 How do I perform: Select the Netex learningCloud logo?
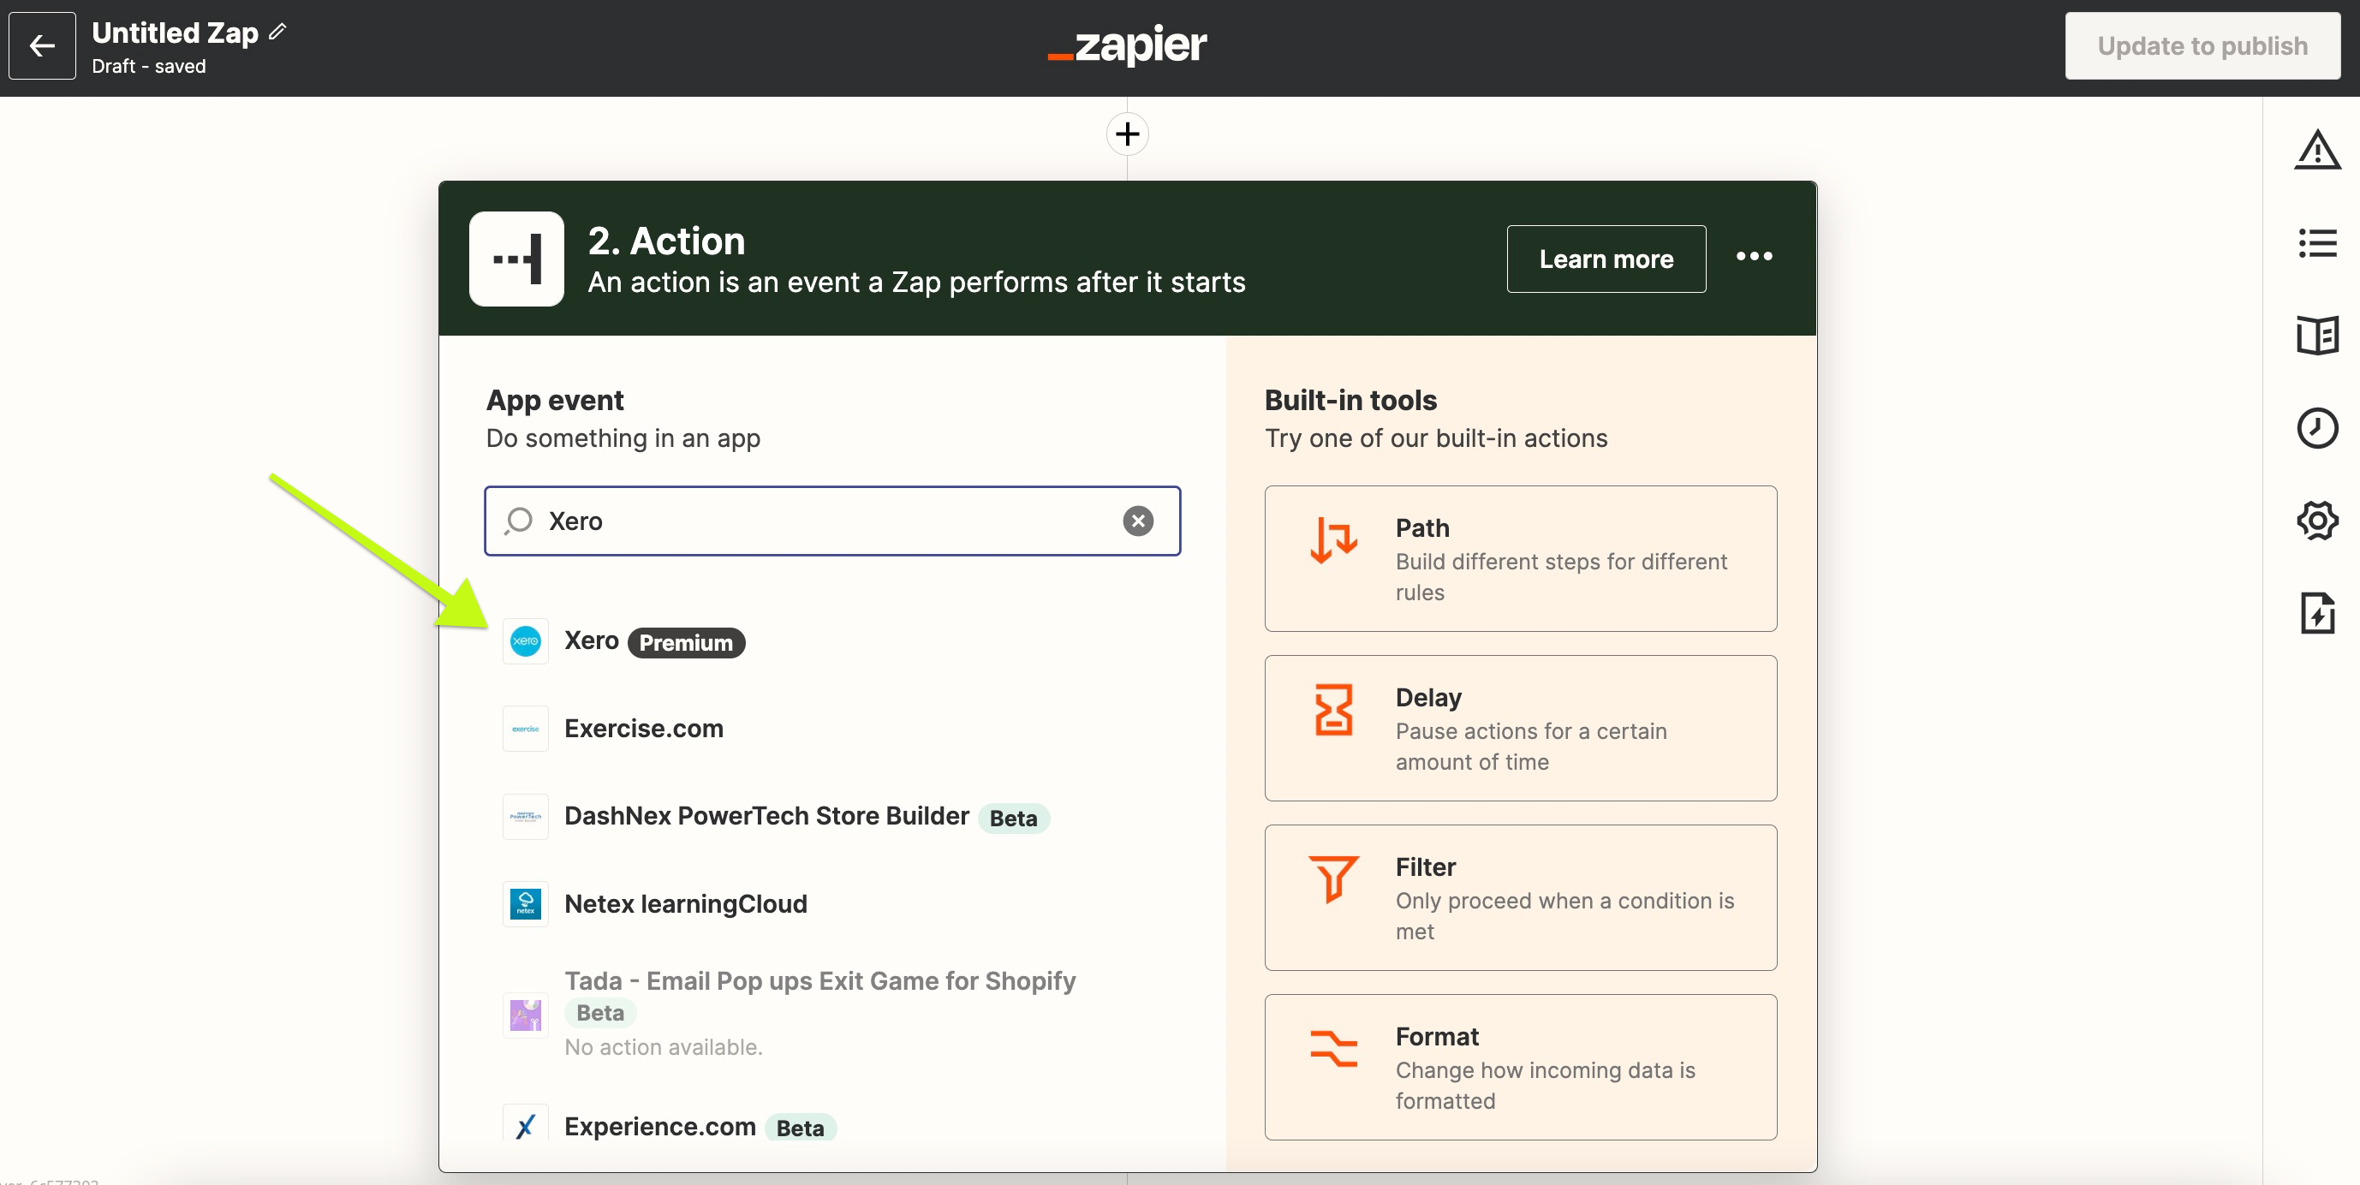click(526, 905)
